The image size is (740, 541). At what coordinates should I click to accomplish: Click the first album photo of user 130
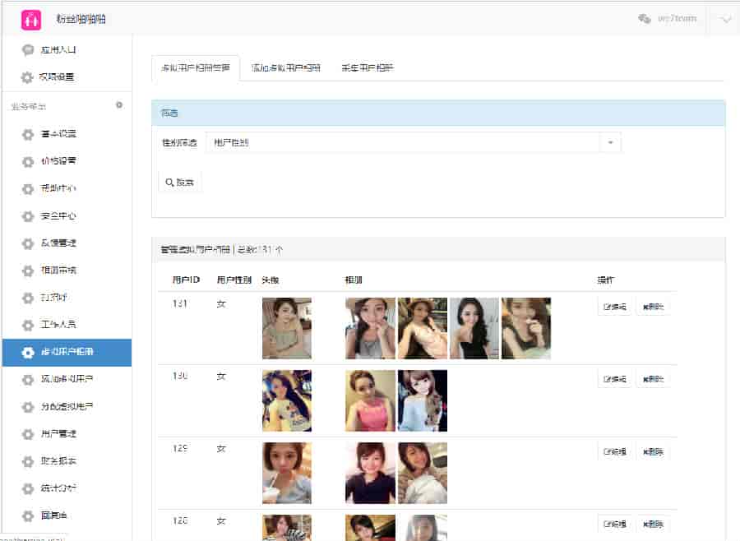pyautogui.click(x=370, y=400)
